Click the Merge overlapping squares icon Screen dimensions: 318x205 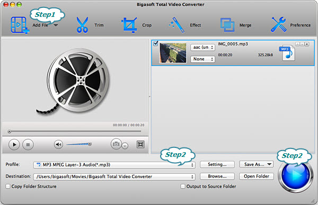coord(227,25)
